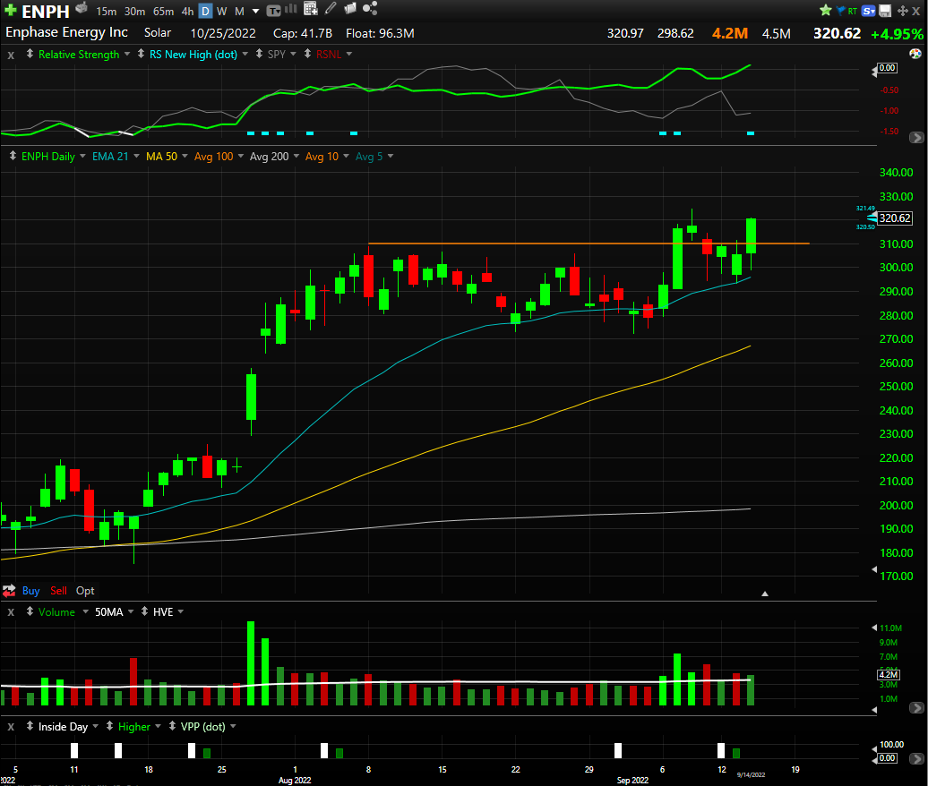Click the '+4.95%' percent change
928x786 pixels.
pyautogui.click(x=896, y=34)
